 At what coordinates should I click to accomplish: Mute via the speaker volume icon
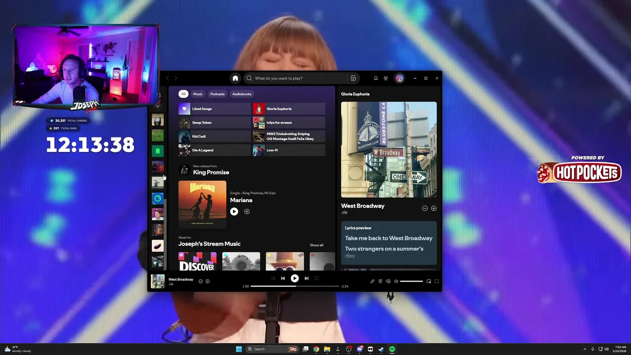coord(396,281)
